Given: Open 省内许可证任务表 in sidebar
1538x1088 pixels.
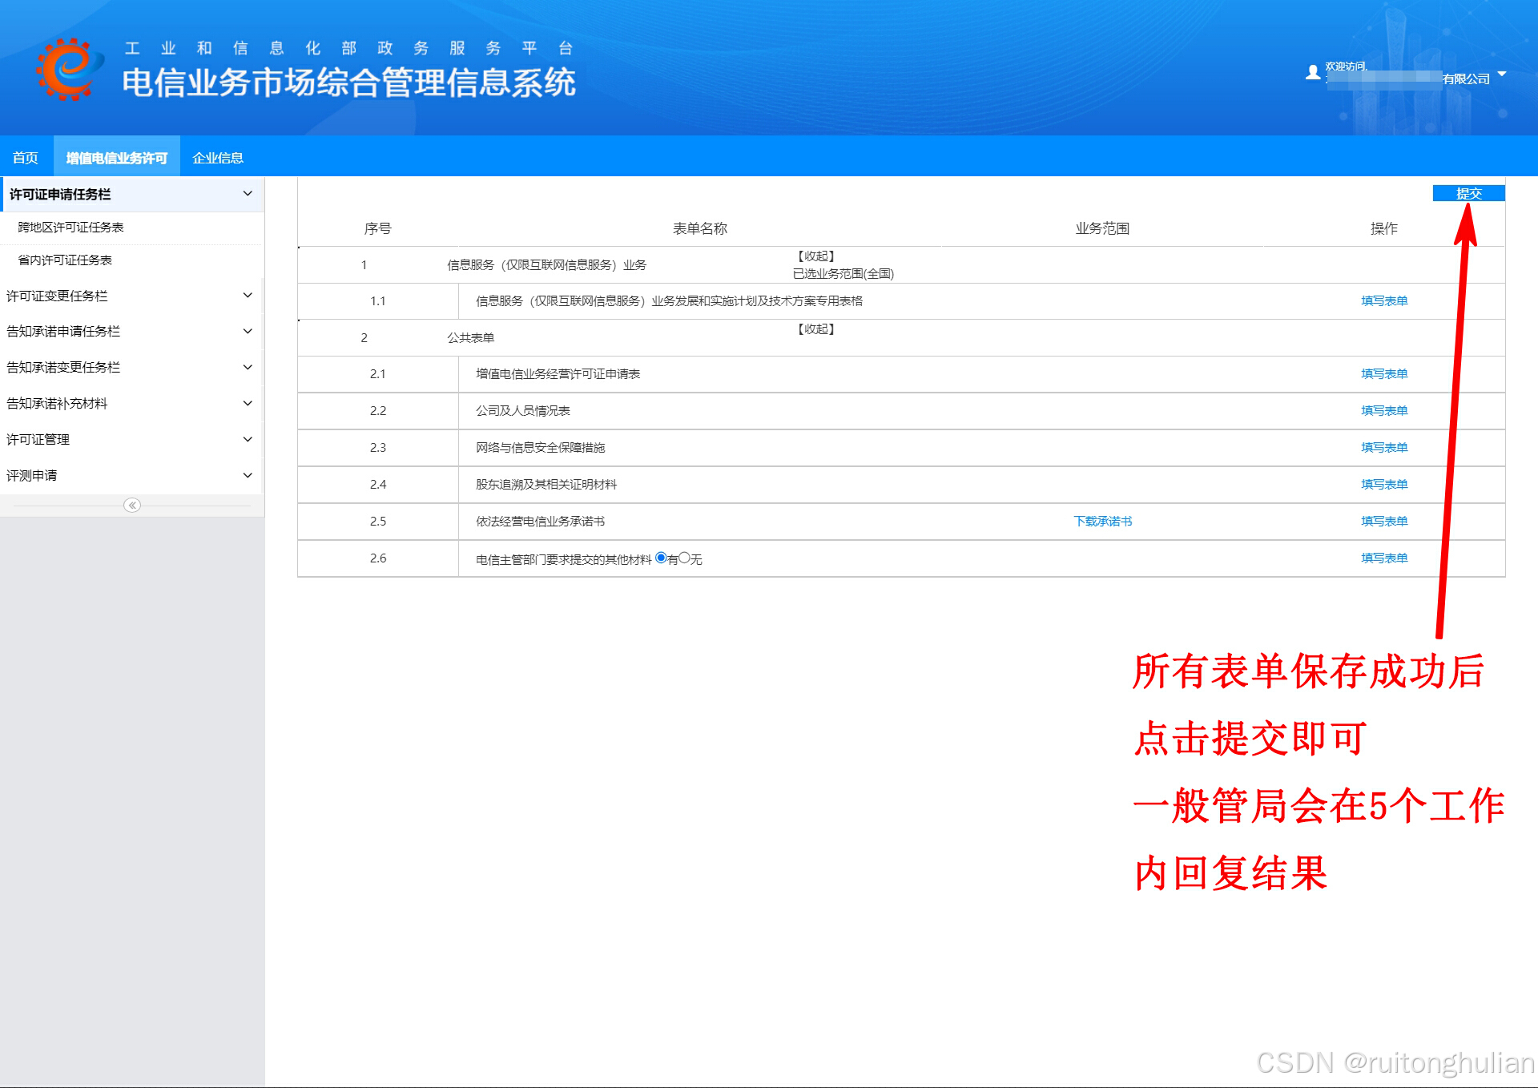Looking at the screenshot, I should click(x=65, y=260).
